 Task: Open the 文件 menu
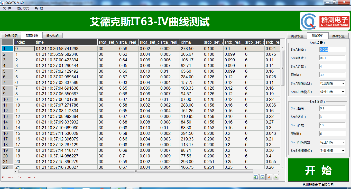(7, 8)
